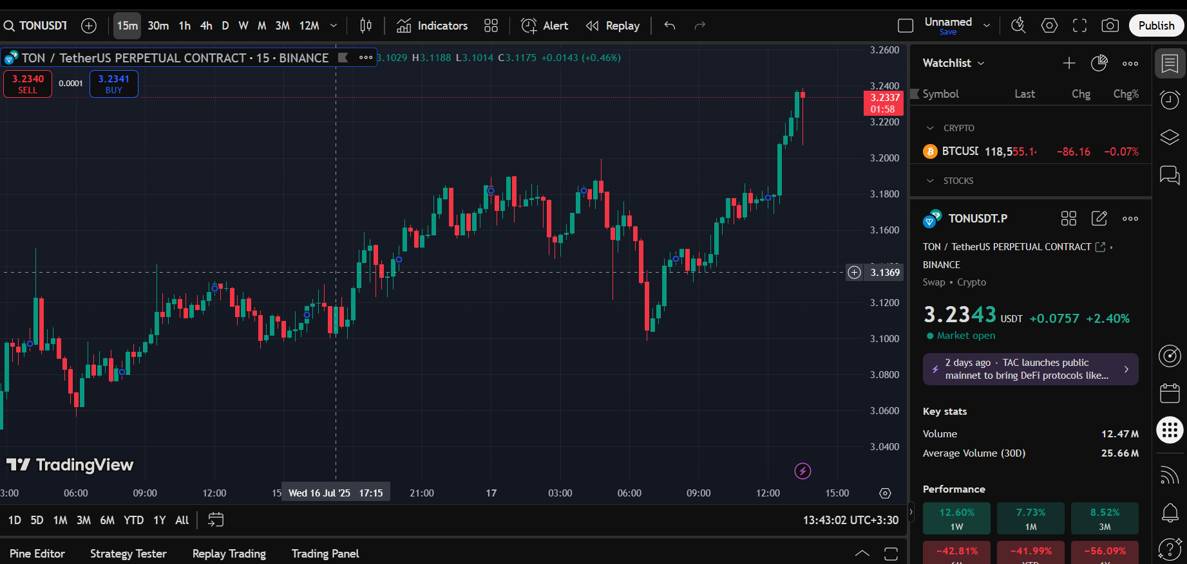This screenshot has height=564, width=1187.
Task: Add symbol to watchlist with plus icon
Action: [1069, 63]
